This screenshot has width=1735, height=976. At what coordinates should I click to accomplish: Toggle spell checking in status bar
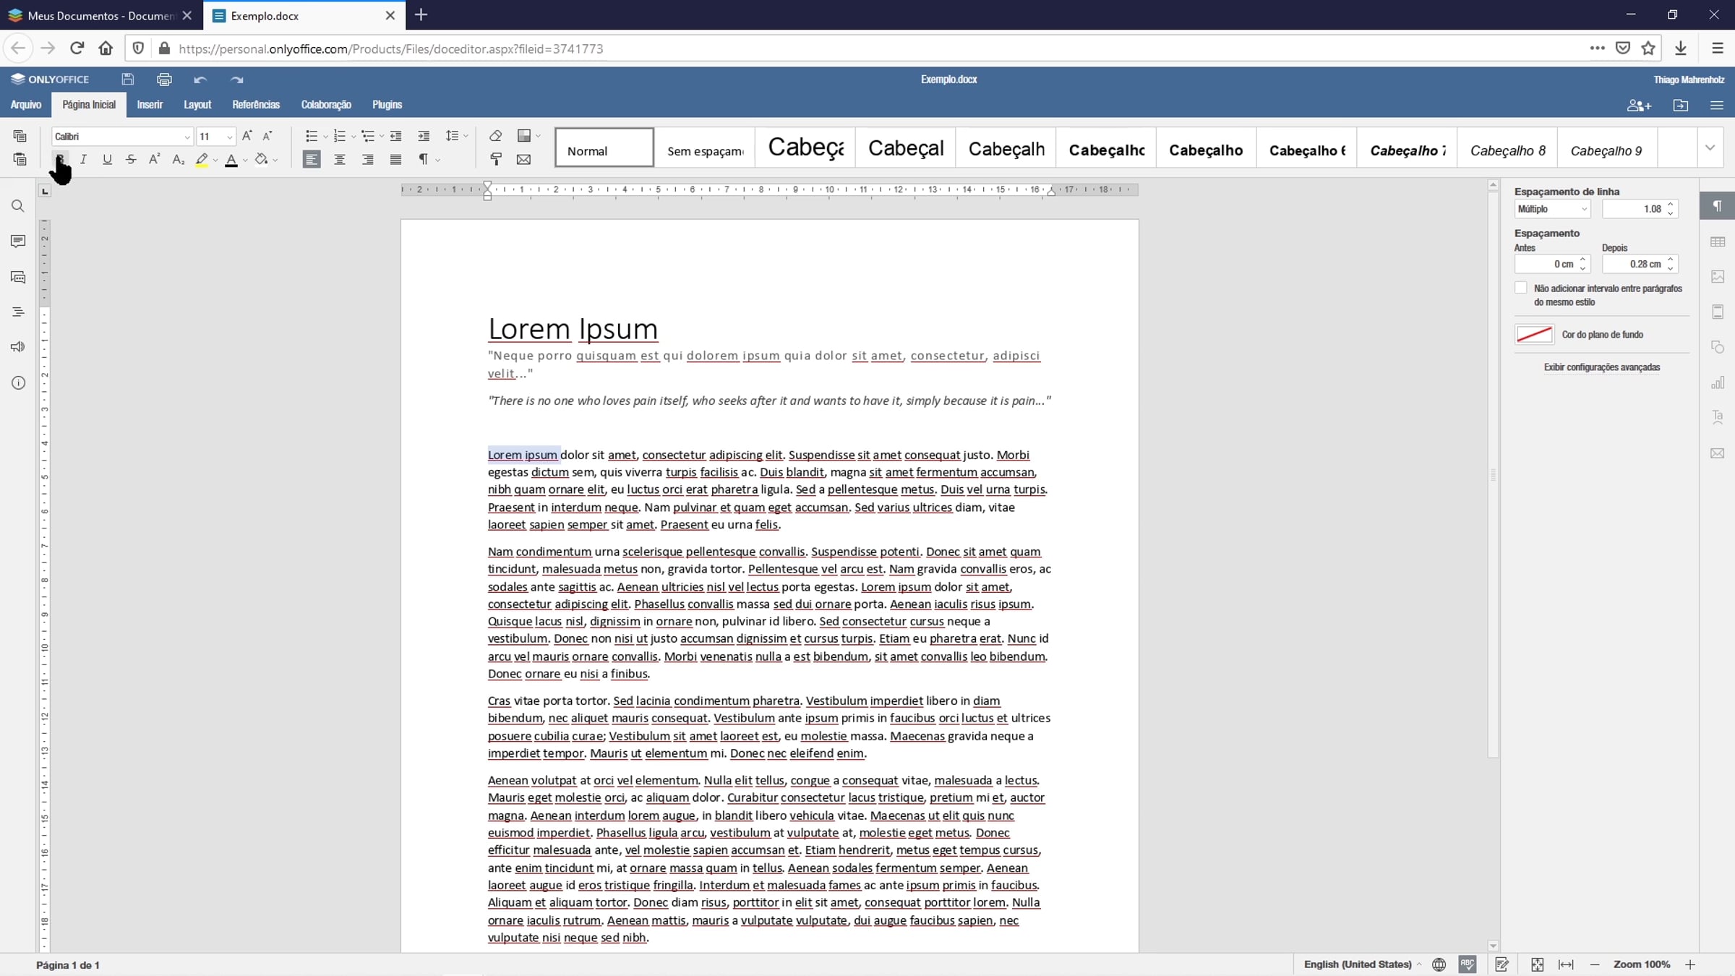1467,964
